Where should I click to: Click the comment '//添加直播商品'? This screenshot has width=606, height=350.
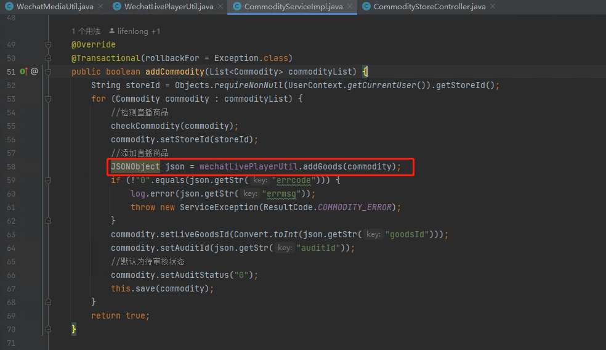(140, 153)
